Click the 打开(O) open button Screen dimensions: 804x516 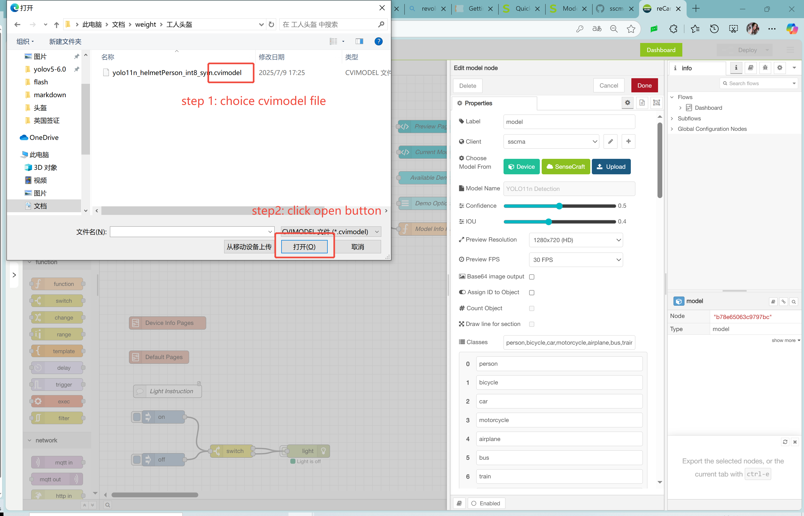304,247
